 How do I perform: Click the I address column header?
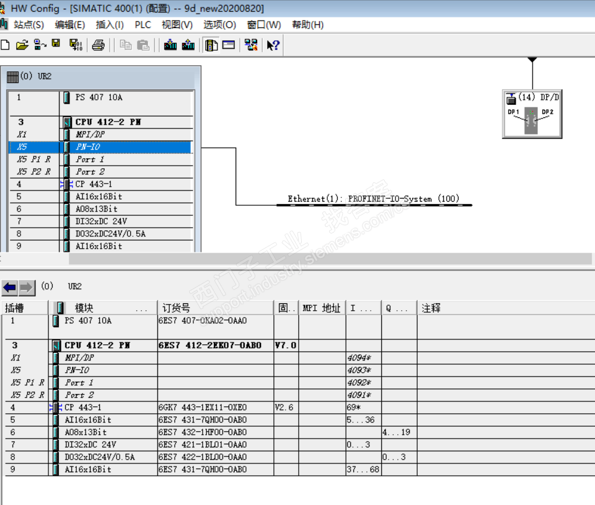click(364, 308)
